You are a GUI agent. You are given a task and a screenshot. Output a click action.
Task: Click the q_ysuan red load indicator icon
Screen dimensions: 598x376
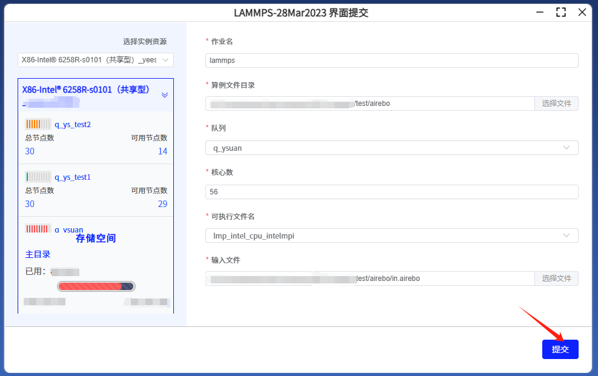point(38,229)
